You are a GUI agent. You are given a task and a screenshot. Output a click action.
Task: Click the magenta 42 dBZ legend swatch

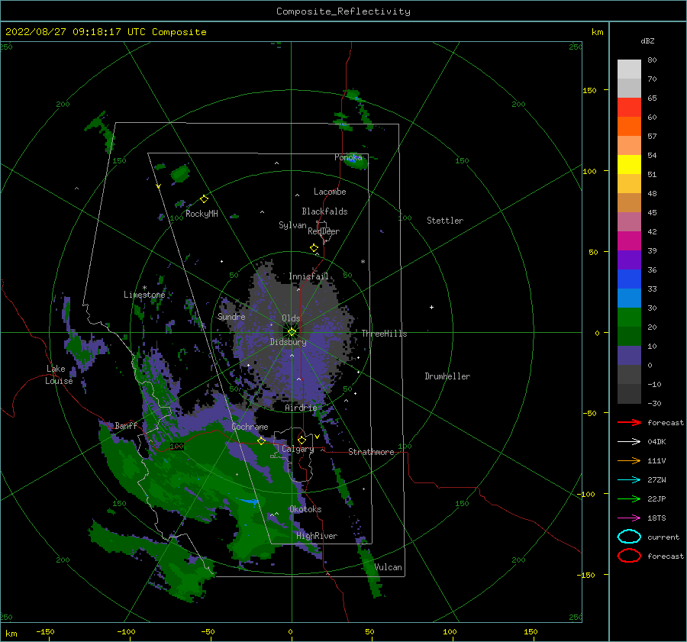point(629,241)
